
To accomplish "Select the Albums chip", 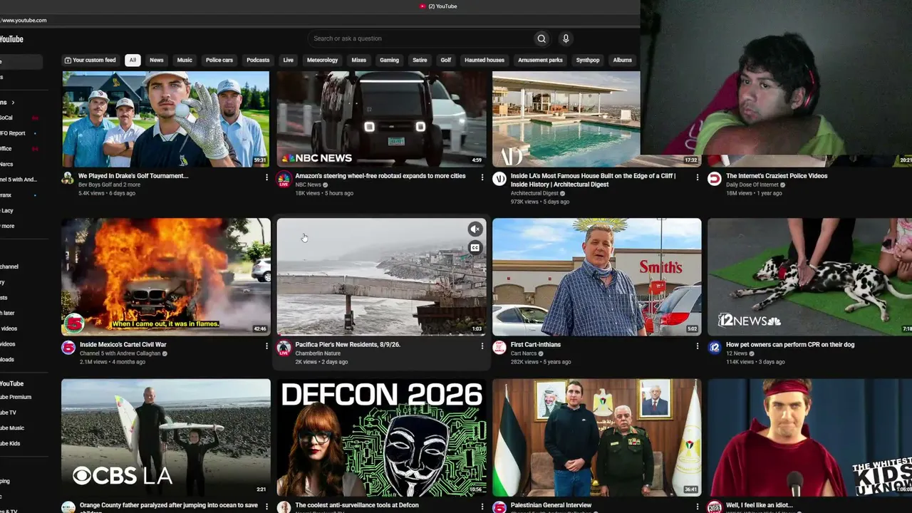I will tap(623, 60).
